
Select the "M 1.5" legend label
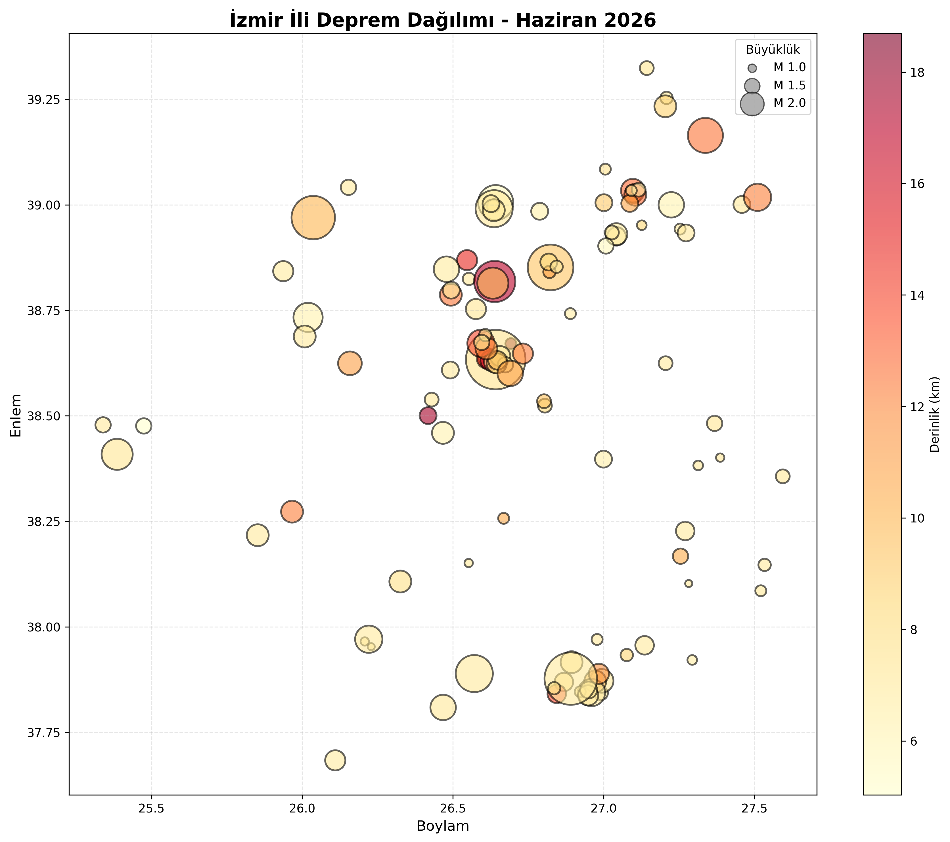click(x=790, y=85)
